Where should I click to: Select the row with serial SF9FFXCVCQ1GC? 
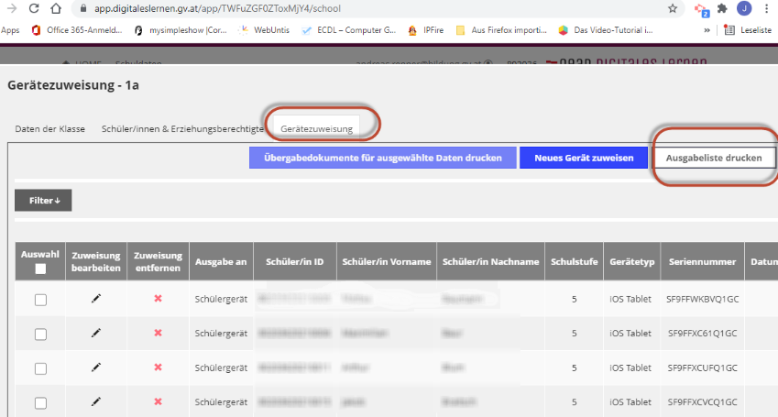tap(40, 401)
